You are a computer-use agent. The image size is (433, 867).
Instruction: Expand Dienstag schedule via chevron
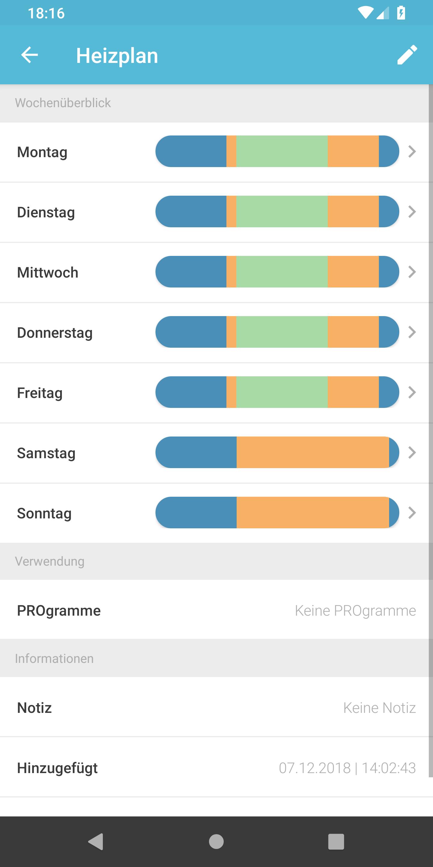click(x=412, y=212)
